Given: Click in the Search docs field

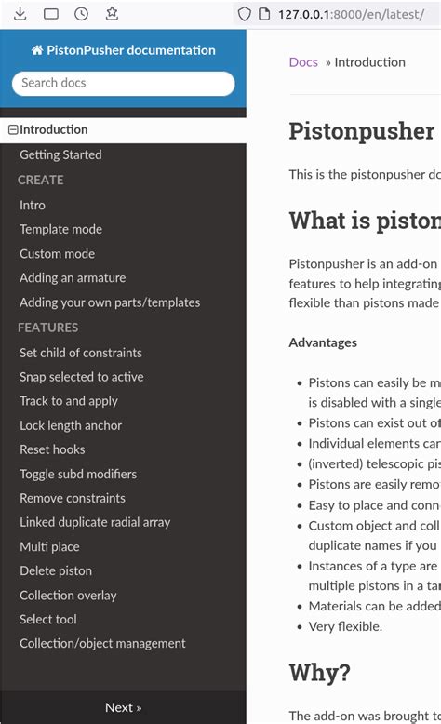Looking at the screenshot, I should pos(124,84).
